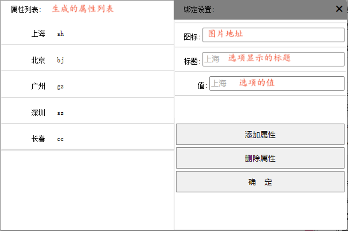Viewport: 348px width, 231px height.
Task: Click the 删除属性 button
Action: tap(260, 158)
